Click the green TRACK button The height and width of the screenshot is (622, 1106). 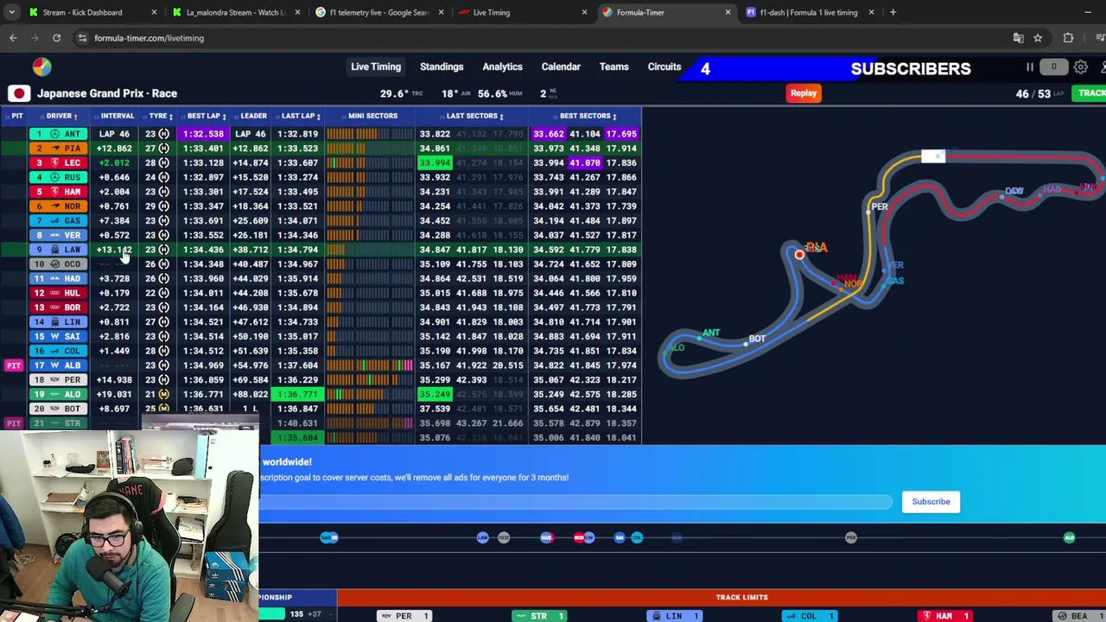(1090, 93)
